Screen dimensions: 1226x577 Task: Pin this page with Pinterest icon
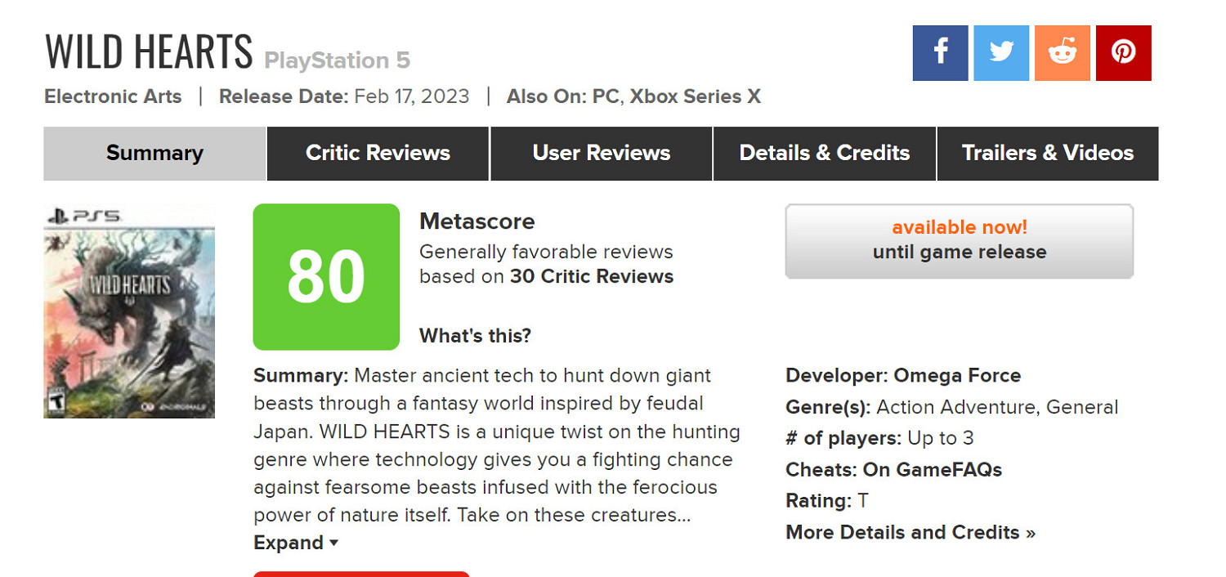point(1124,53)
